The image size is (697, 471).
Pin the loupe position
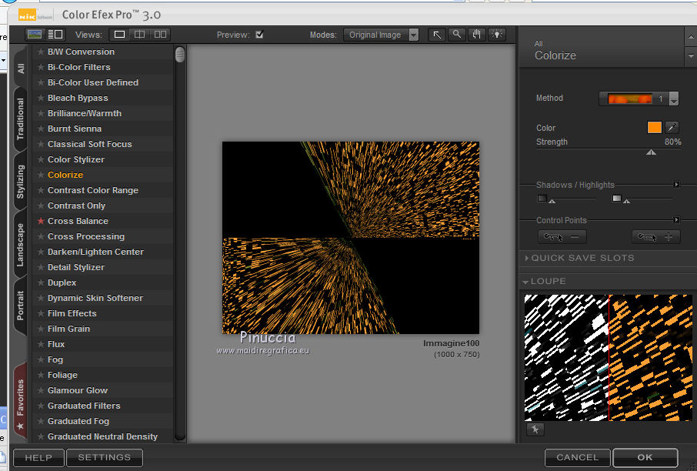(535, 429)
